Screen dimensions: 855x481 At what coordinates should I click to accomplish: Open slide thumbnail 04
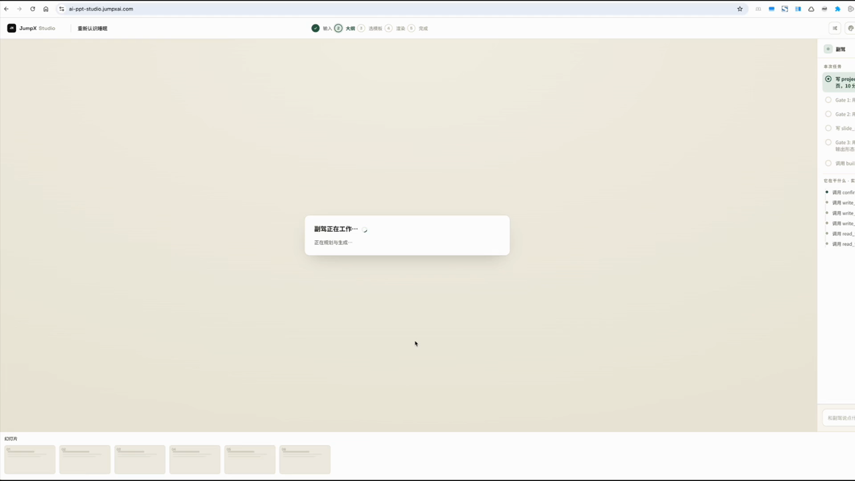click(195, 460)
